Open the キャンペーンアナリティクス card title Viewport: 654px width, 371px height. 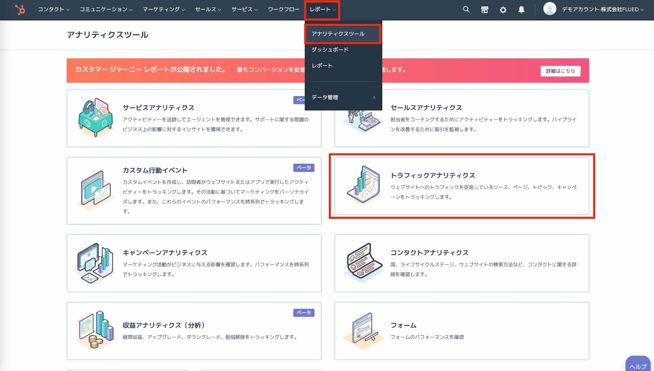pyautogui.click(x=165, y=253)
